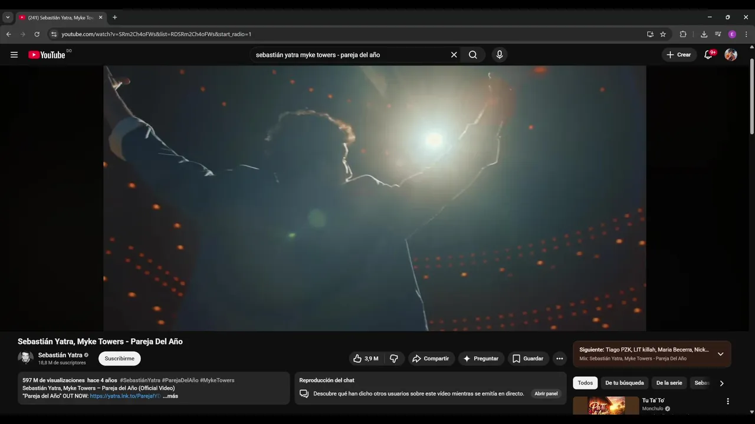Click the #MykeTowers hashtag
Screen dimensions: 755x424
[217, 380]
